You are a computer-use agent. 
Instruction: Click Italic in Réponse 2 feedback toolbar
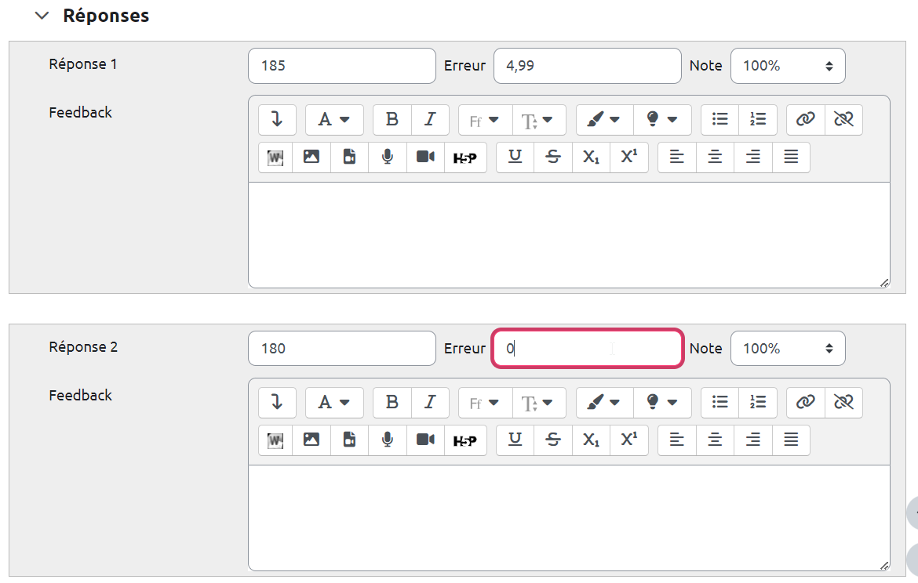430,403
